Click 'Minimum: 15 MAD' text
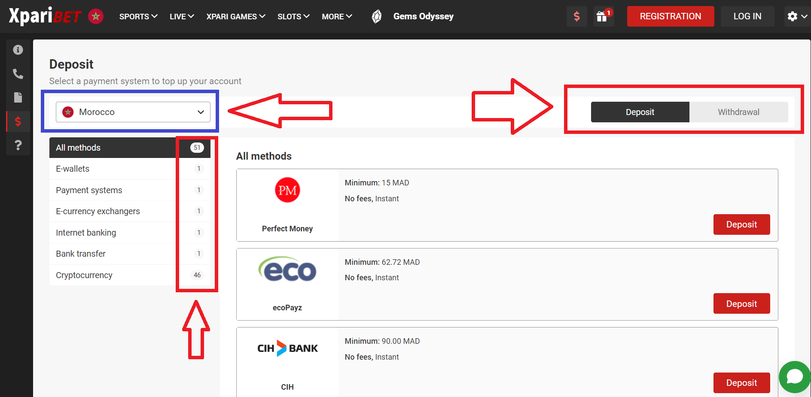Image resolution: width=811 pixels, height=397 pixels. (377, 183)
